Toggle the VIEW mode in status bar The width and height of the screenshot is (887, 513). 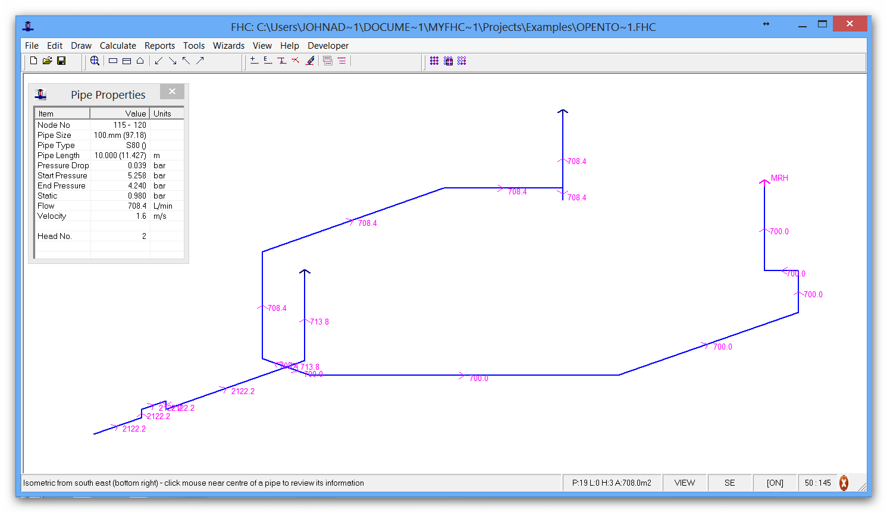[x=685, y=483]
